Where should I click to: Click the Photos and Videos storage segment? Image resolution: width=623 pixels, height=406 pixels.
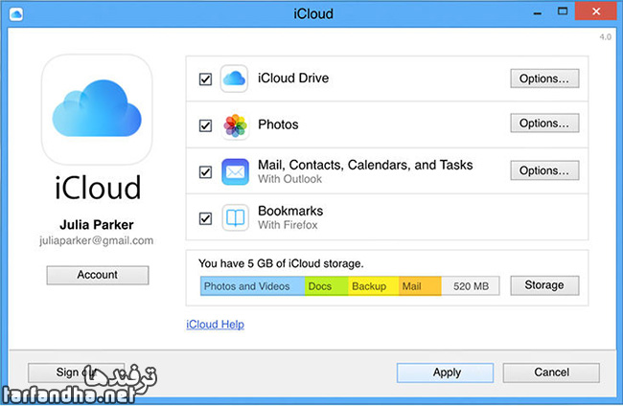(253, 286)
